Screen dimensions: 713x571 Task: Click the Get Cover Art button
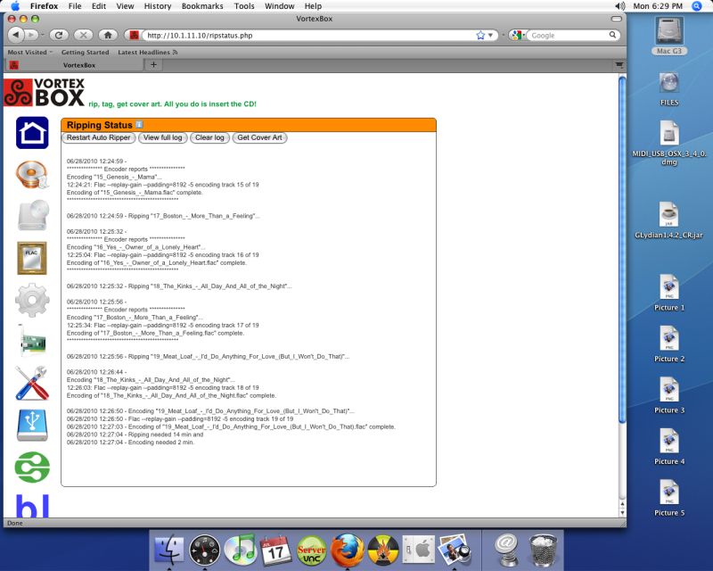tap(259, 137)
